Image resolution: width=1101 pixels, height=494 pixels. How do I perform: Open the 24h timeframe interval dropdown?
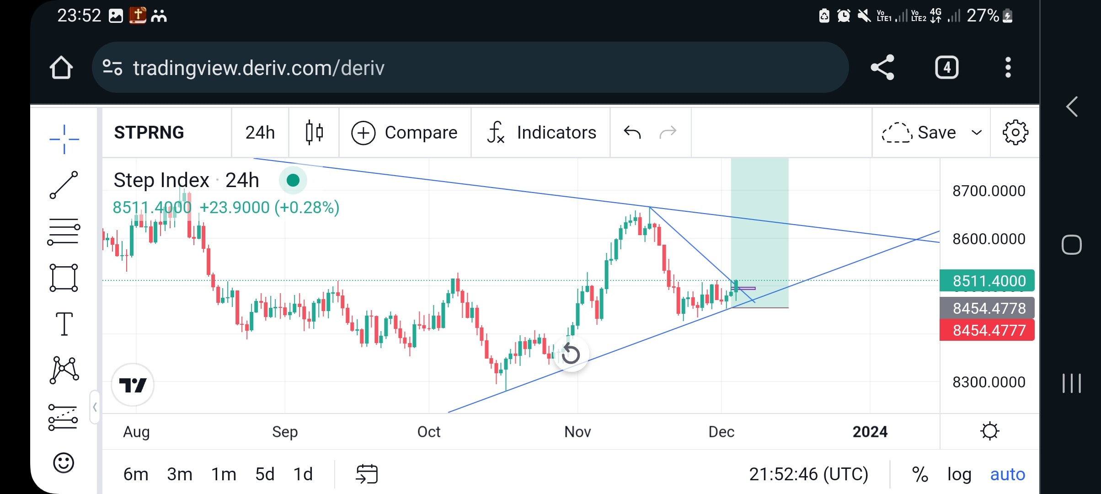[260, 133]
